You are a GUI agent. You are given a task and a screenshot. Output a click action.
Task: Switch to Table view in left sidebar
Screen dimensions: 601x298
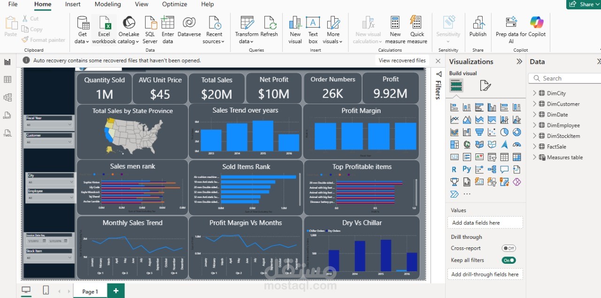(8, 80)
